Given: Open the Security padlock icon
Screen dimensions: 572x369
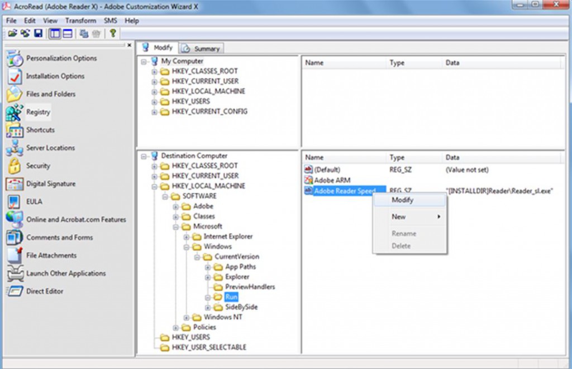Looking at the screenshot, I should pos(15,166).
